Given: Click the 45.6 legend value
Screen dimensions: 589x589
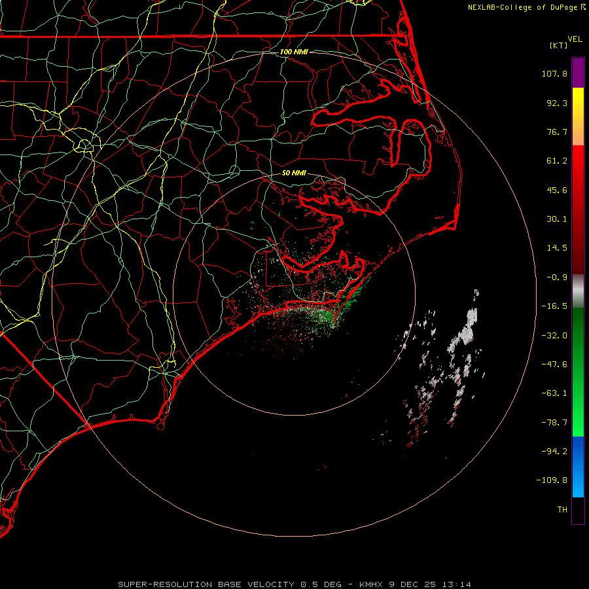Looking at the screenshot, I should point(557,190).
